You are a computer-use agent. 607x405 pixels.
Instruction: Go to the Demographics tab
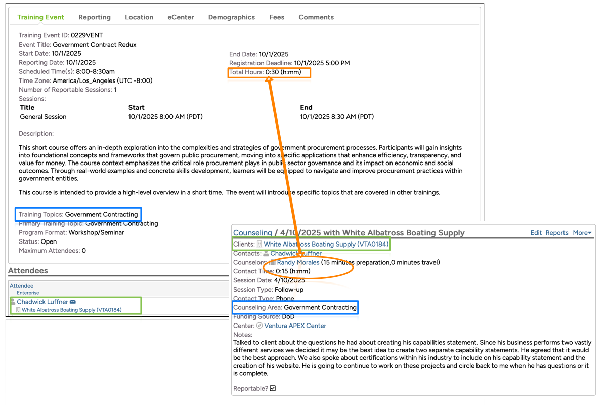click(x=232, y=17)
